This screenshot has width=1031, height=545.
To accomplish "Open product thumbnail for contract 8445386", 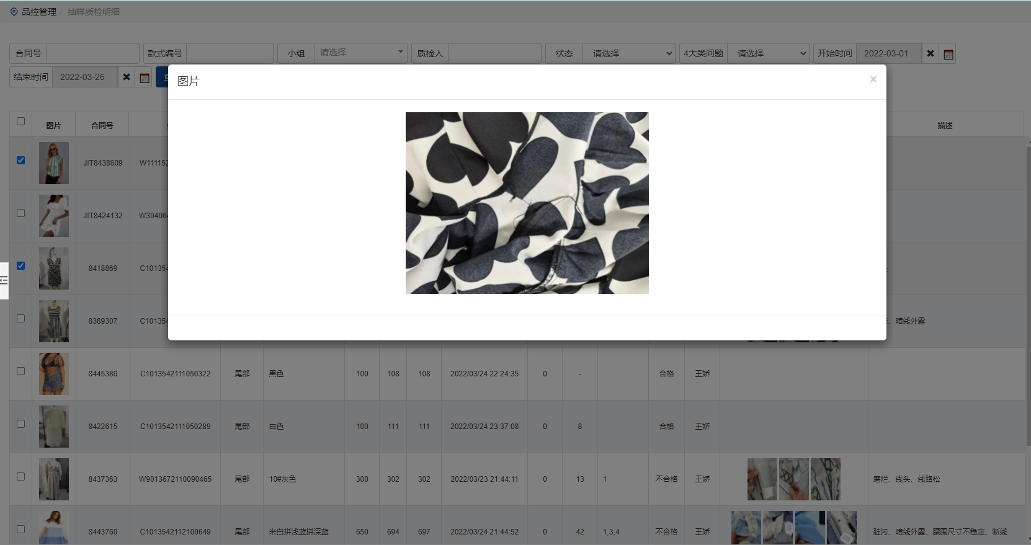I will [54, 374].
